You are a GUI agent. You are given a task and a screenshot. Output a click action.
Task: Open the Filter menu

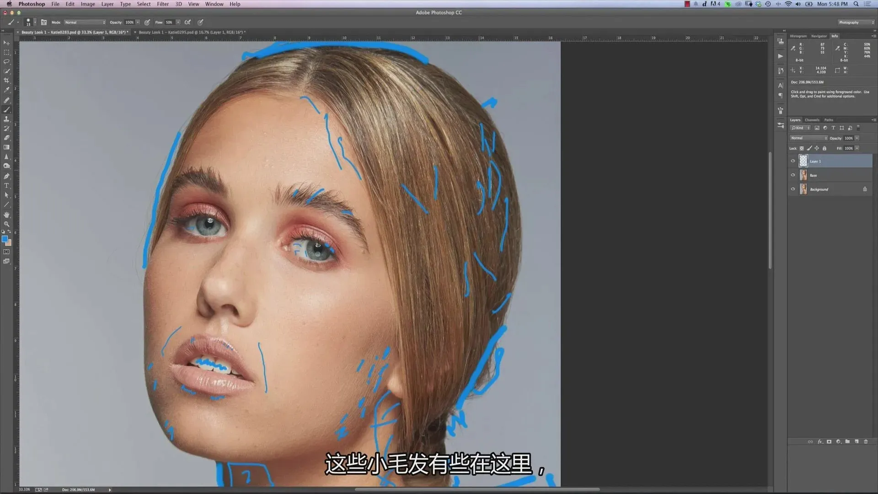click(163, 4)
